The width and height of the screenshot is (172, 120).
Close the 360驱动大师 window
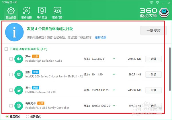coord(169,3)
